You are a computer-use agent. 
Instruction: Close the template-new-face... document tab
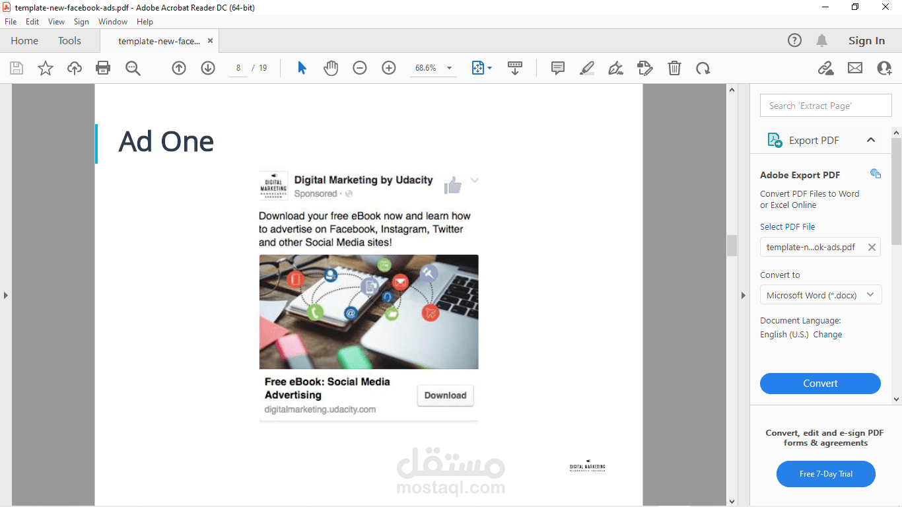coord(211,41)
